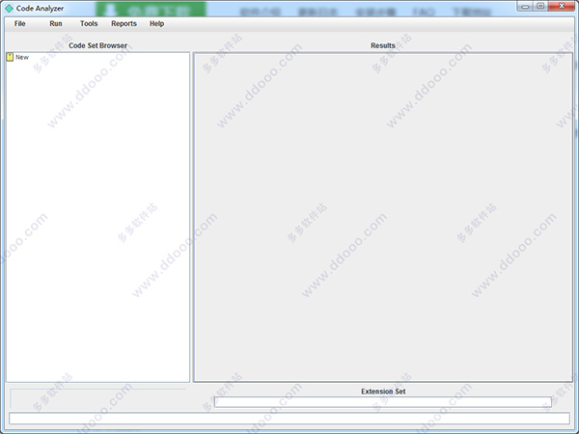
Task: Open the File menu
Action: pyautogui.click(x=19, y=23)
